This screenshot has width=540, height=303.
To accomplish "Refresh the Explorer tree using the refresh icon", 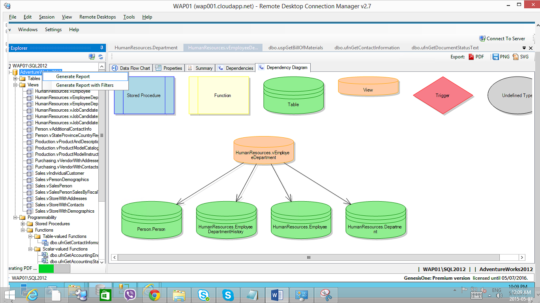I will [x=101, y=57].
